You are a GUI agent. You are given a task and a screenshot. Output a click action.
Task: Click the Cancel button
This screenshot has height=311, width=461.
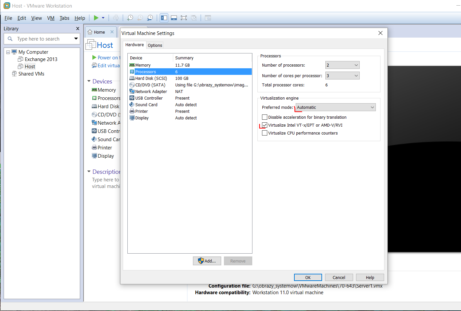click(339, 277)
